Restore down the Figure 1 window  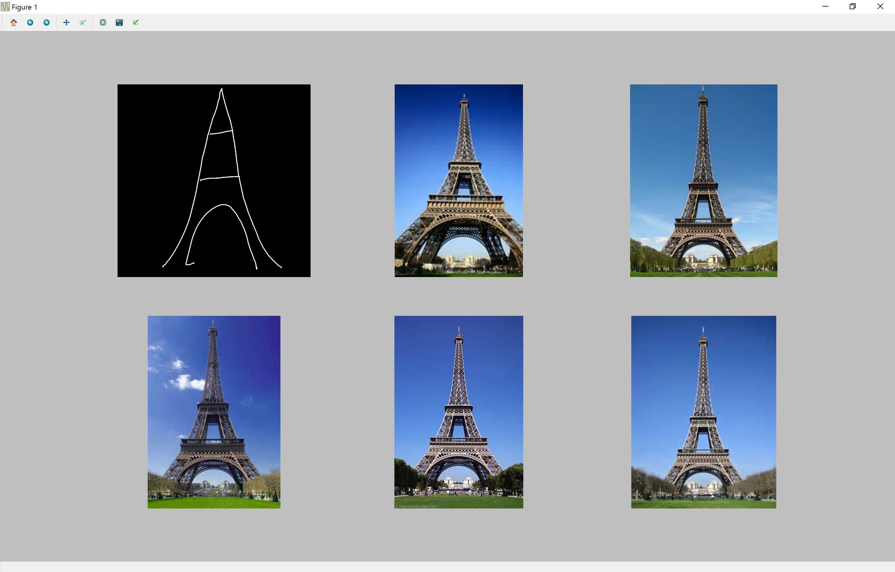pos(853,7)
